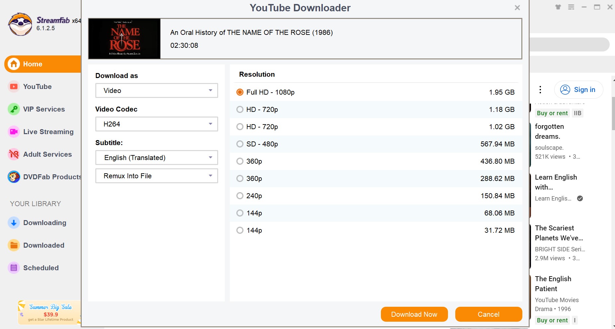Viewport: 615px width, 329px height.
Task: Select 240p resolution
Action: coord(240,196)
